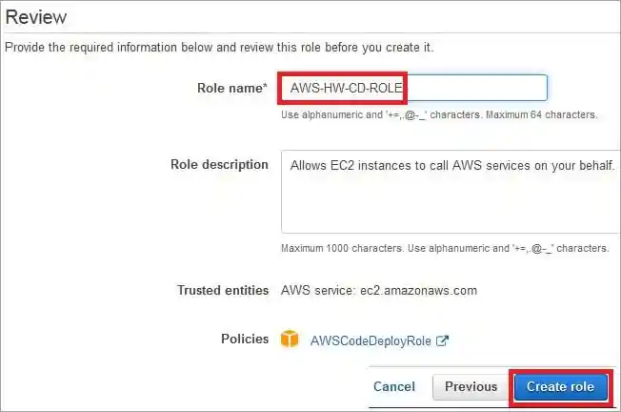Click the 'Provide the required information' instruction text
621x412 pixels.
click(x=220, y=48)
